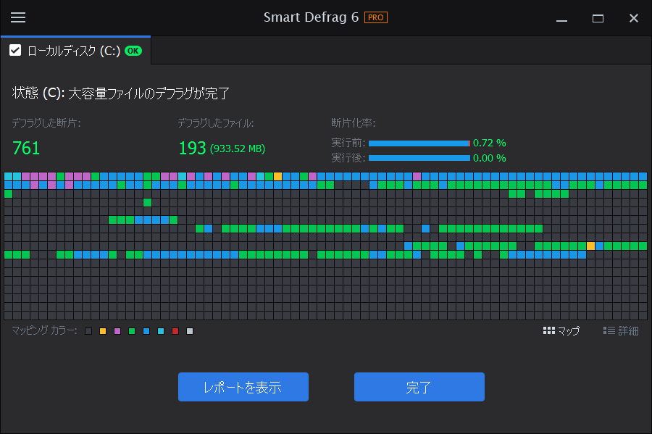Maximize the Smart Defrag window
Image resolution: width=652 pixels, height=434 pixels.
598,18
